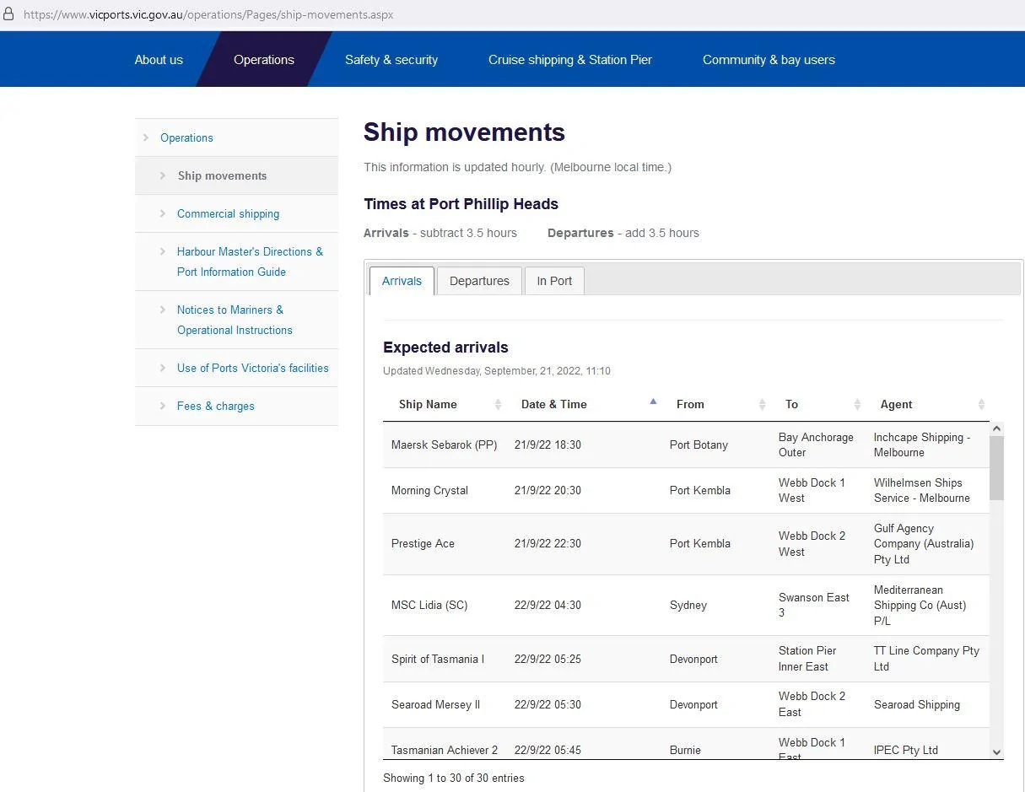Click the browser URL address field
1025x792 pixels.
click(x=208, y=14)
